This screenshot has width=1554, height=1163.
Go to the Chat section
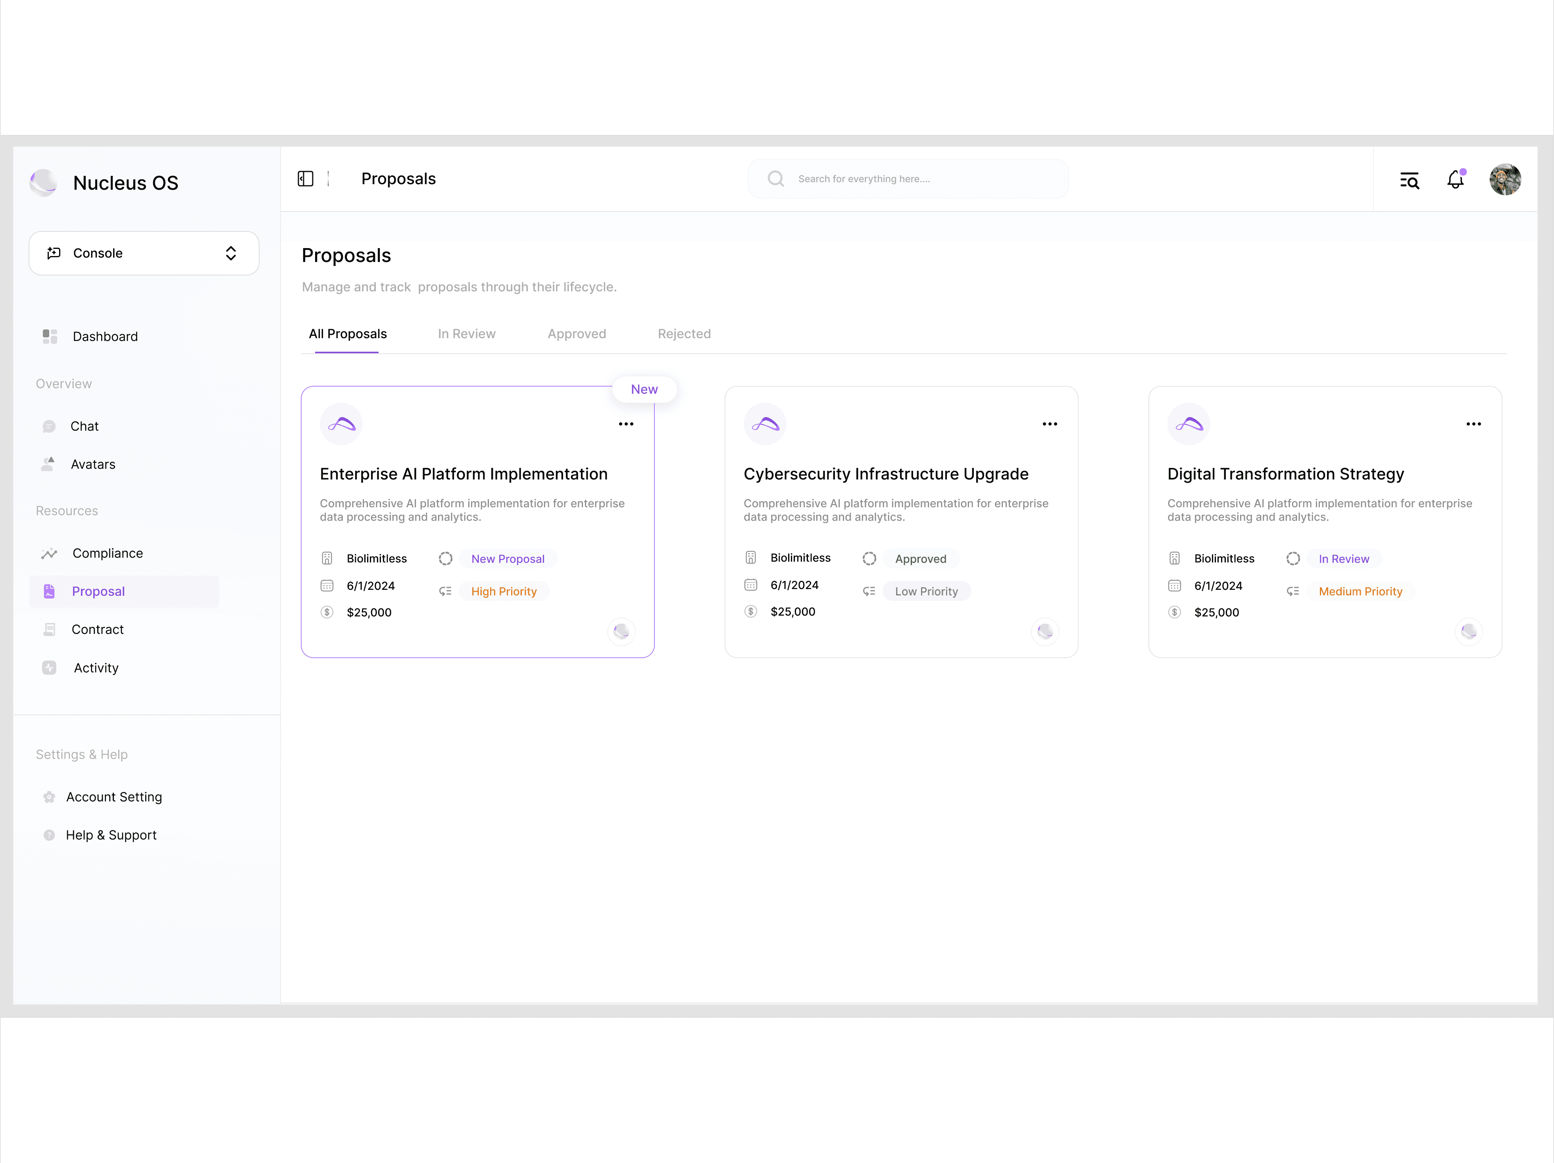(84, 427)
